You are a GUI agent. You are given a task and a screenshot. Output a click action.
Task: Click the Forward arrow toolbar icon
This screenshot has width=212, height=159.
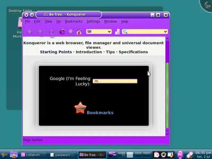tap(40, 32)
